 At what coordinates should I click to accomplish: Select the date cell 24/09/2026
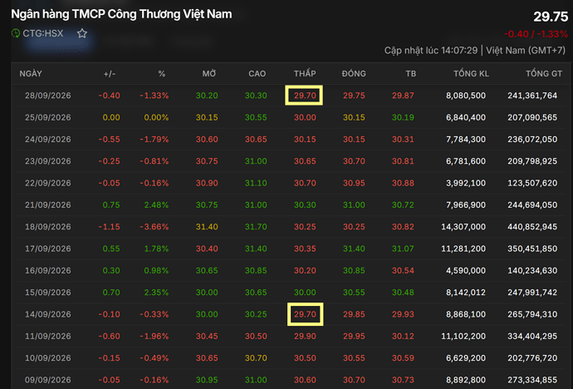48,140
